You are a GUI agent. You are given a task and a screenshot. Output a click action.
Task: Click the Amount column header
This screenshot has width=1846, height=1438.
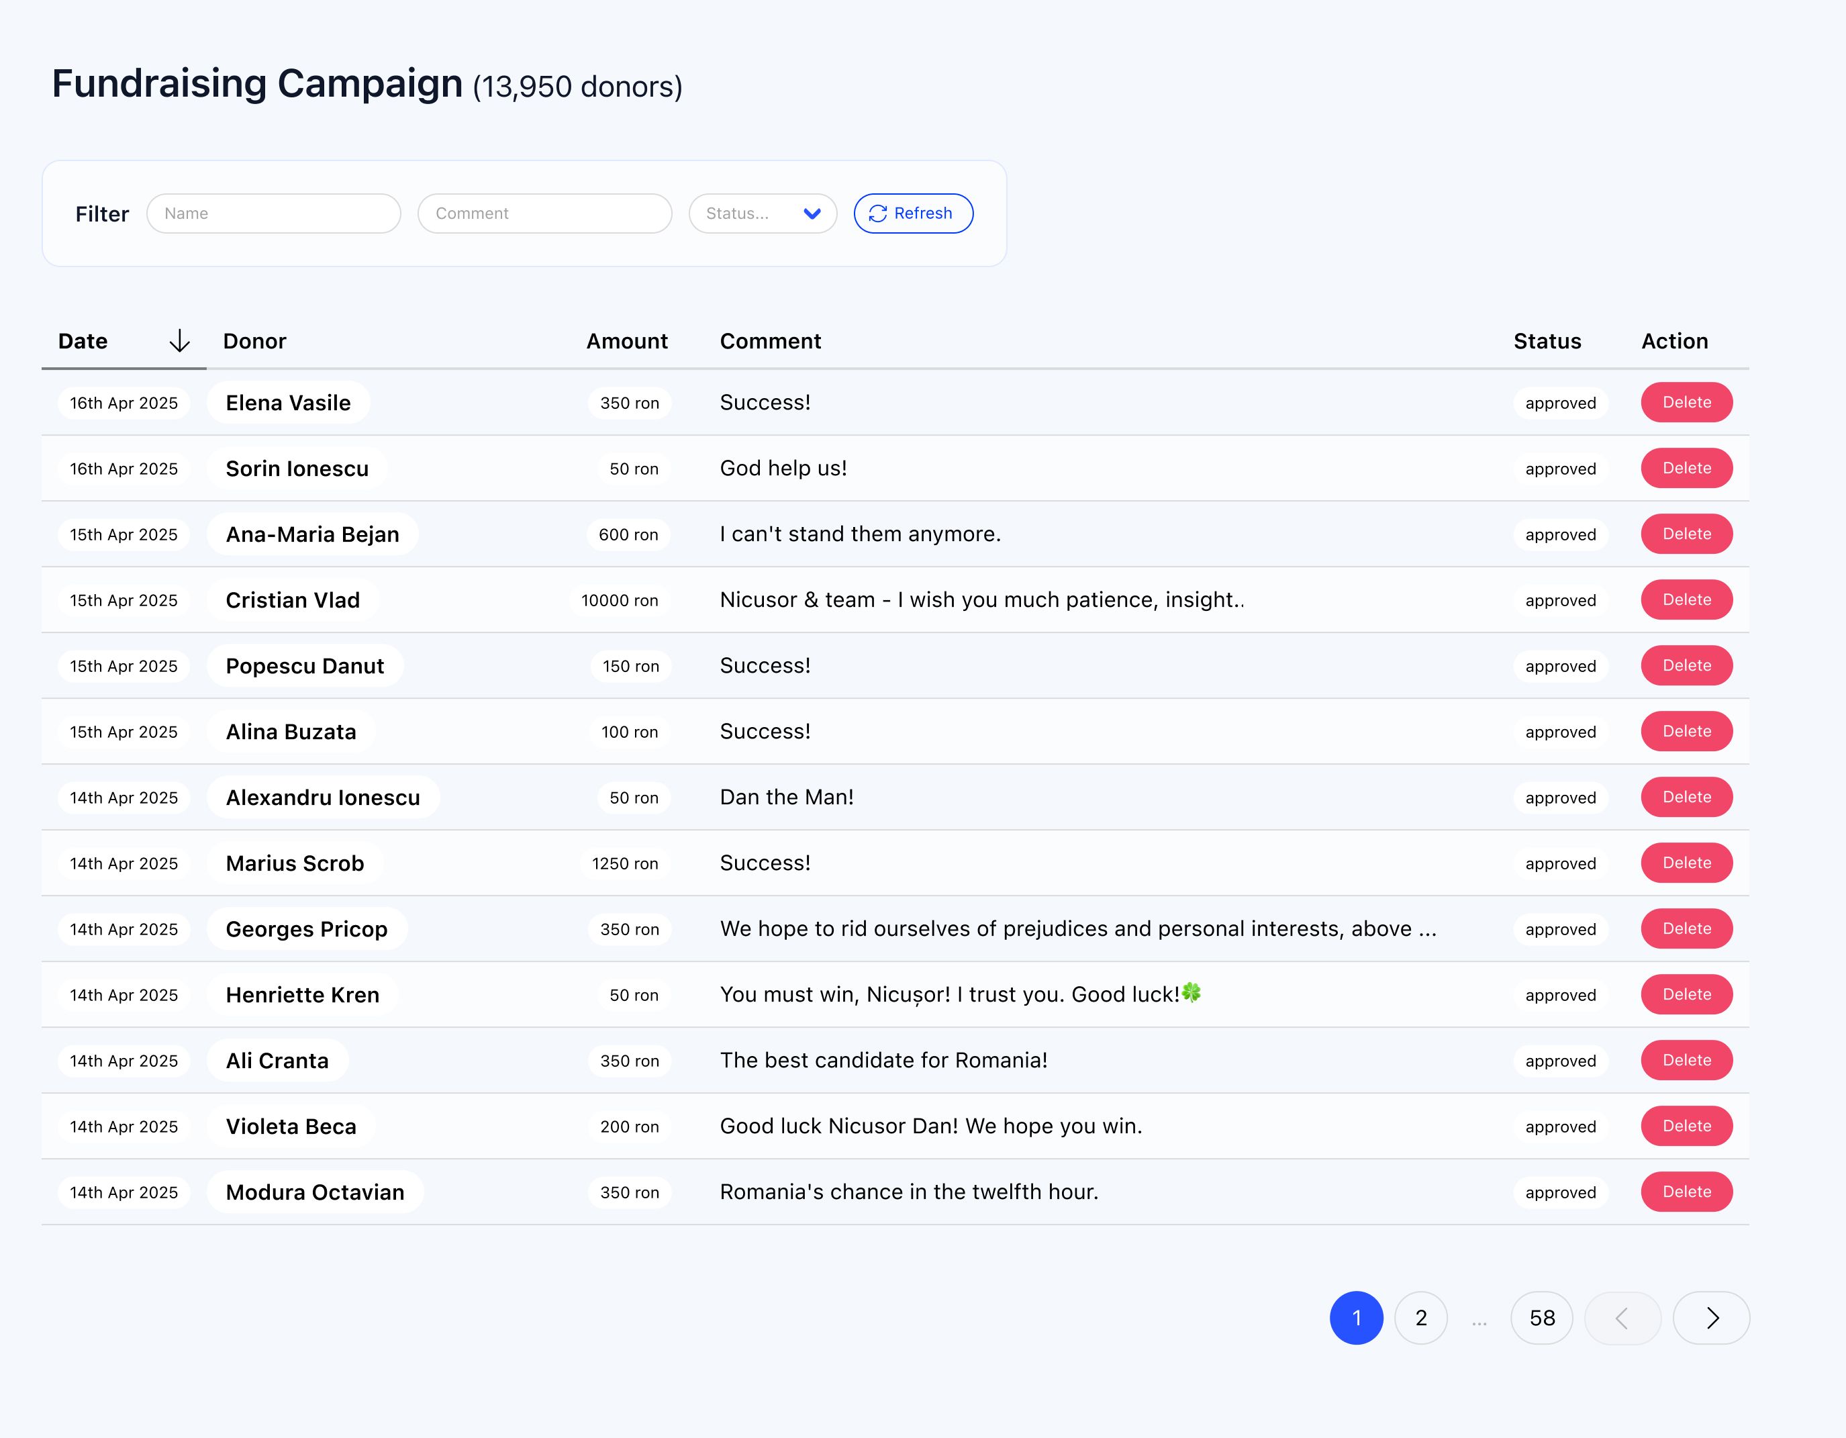click(626, 342)
